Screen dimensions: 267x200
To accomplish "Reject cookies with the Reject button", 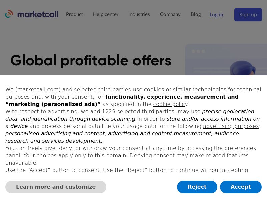I will (197, 187).
